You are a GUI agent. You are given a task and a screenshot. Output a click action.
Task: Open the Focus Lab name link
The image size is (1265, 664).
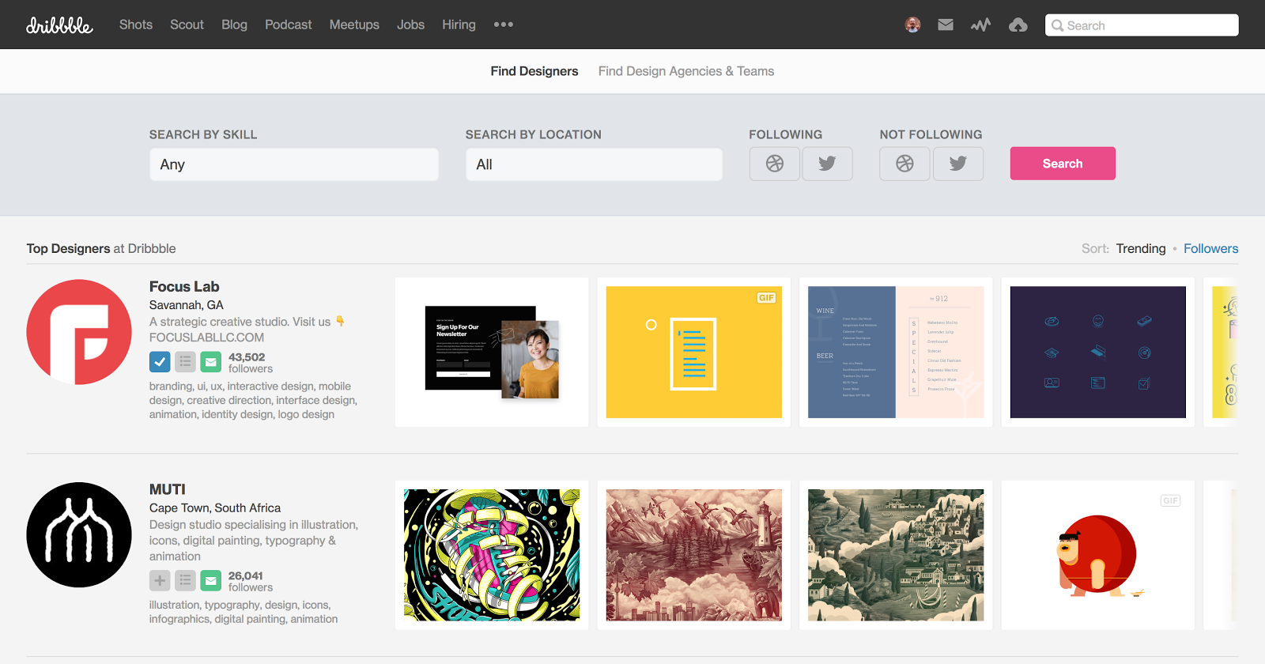(x=184, y=287)
